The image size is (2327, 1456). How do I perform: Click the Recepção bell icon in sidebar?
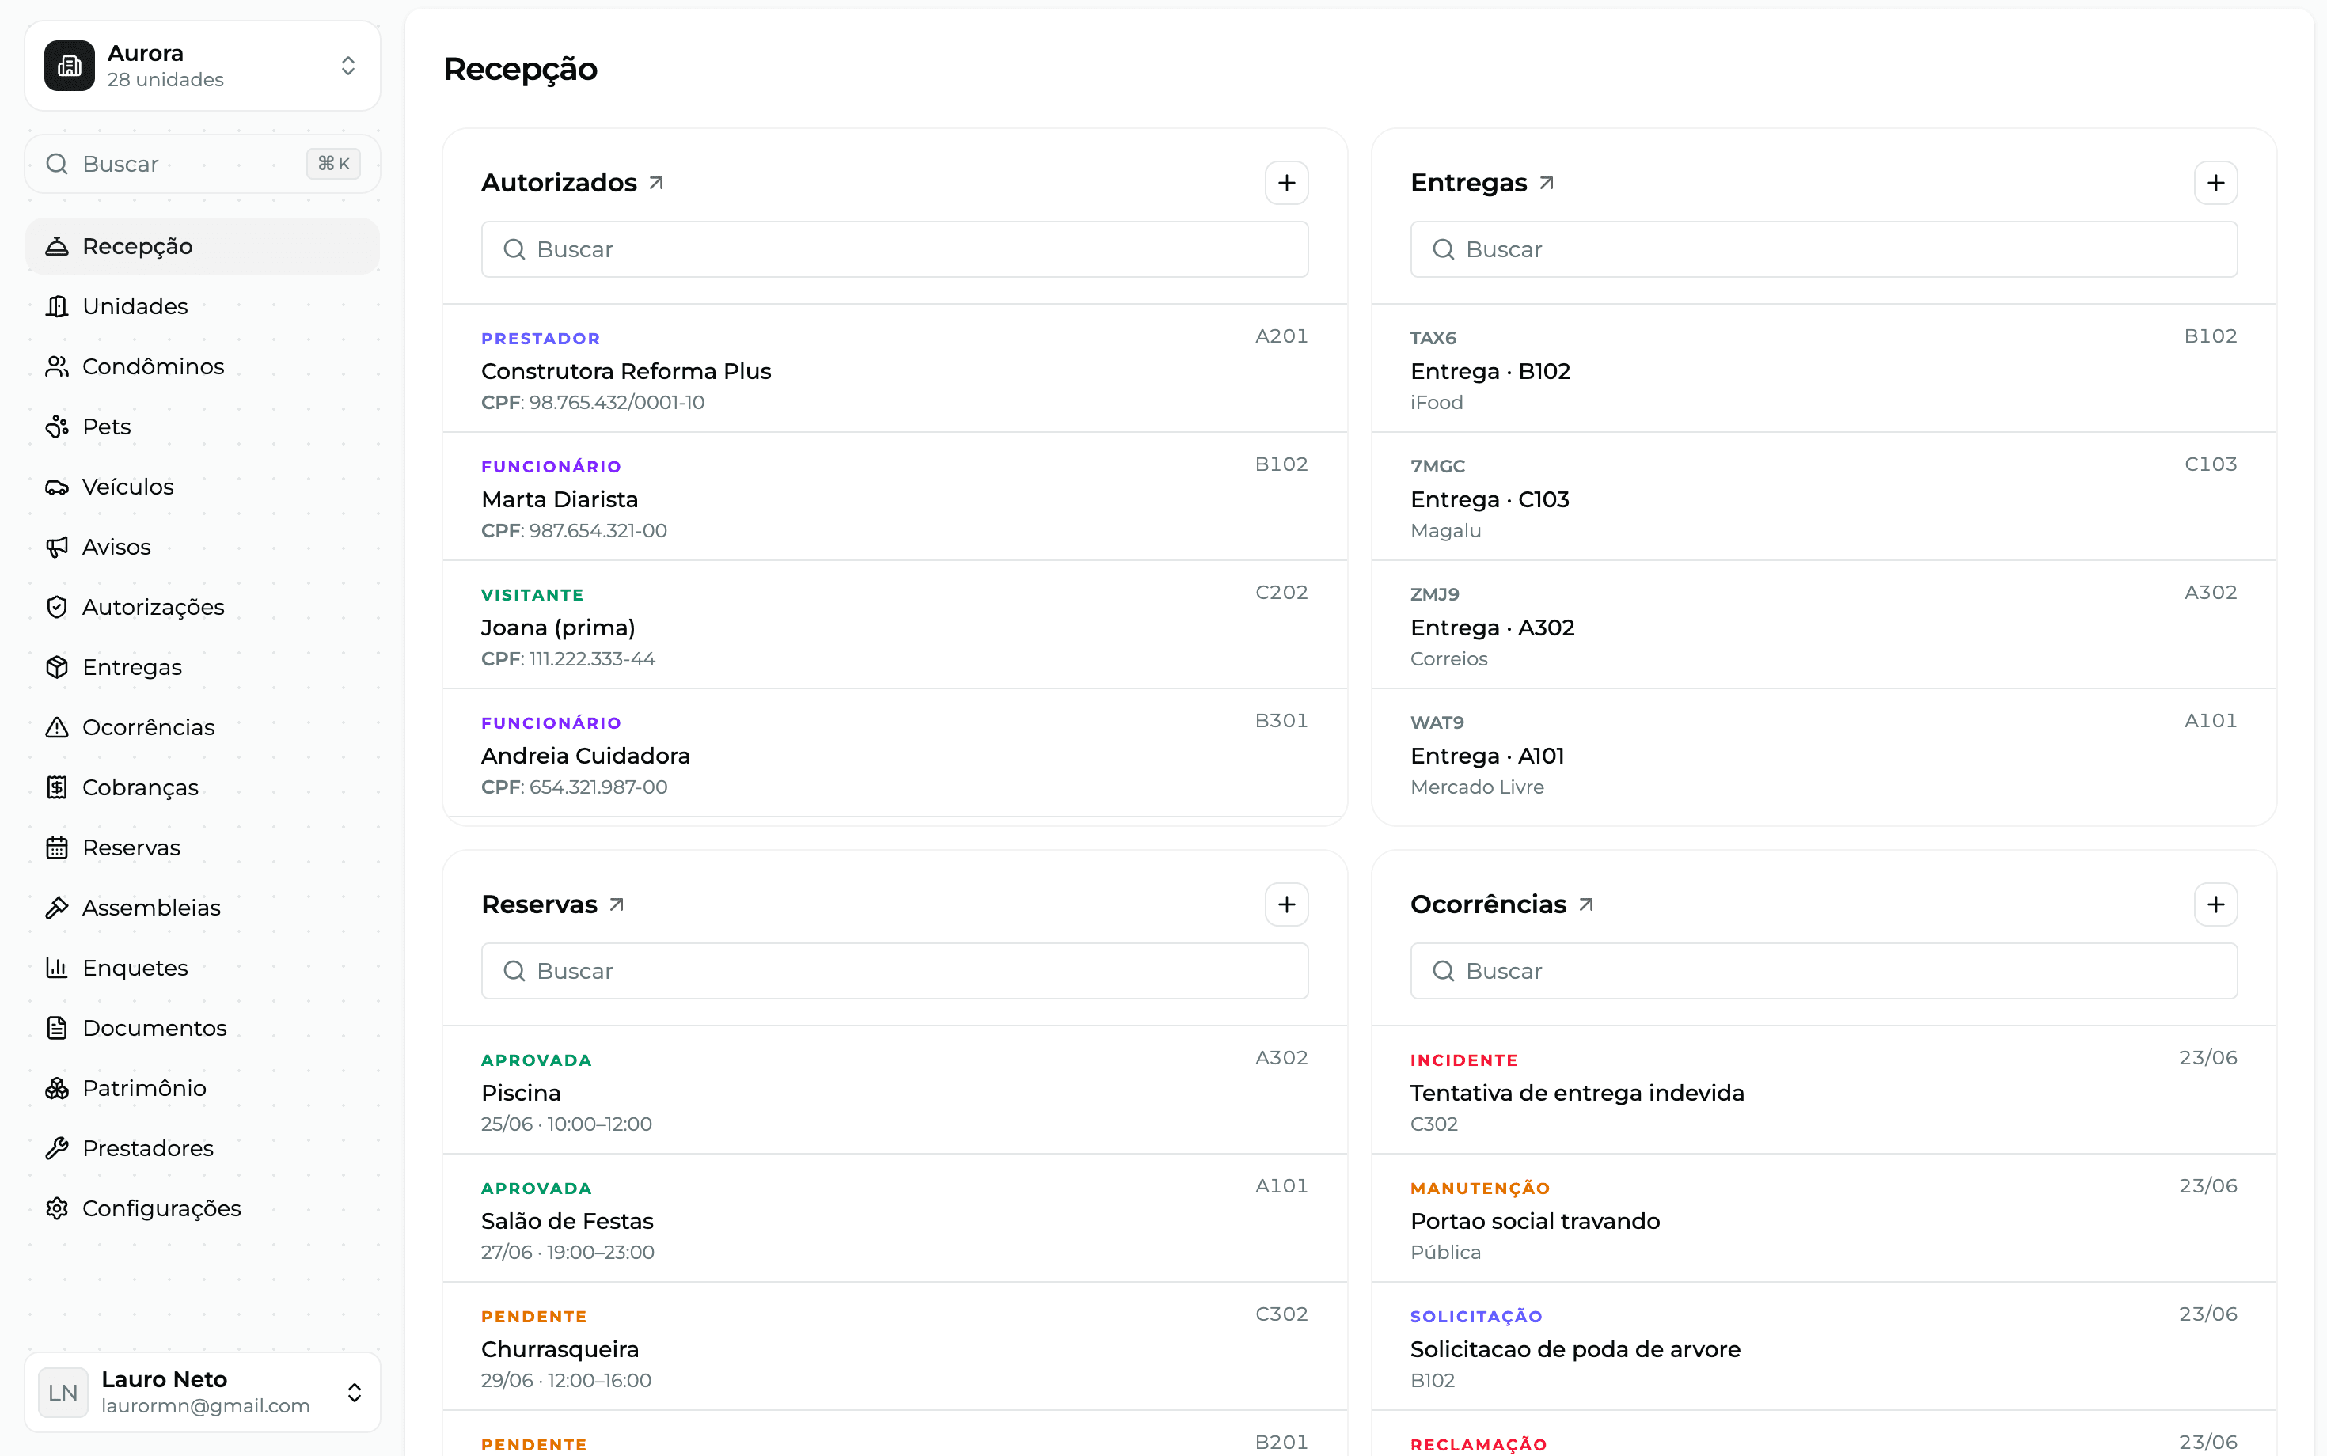pos(57,247)
